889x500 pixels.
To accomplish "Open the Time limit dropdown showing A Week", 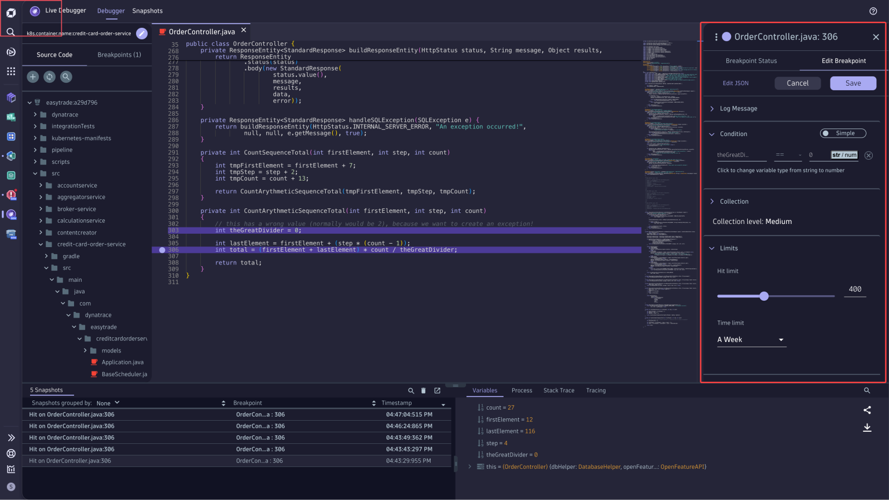I will tap(751, 339).
